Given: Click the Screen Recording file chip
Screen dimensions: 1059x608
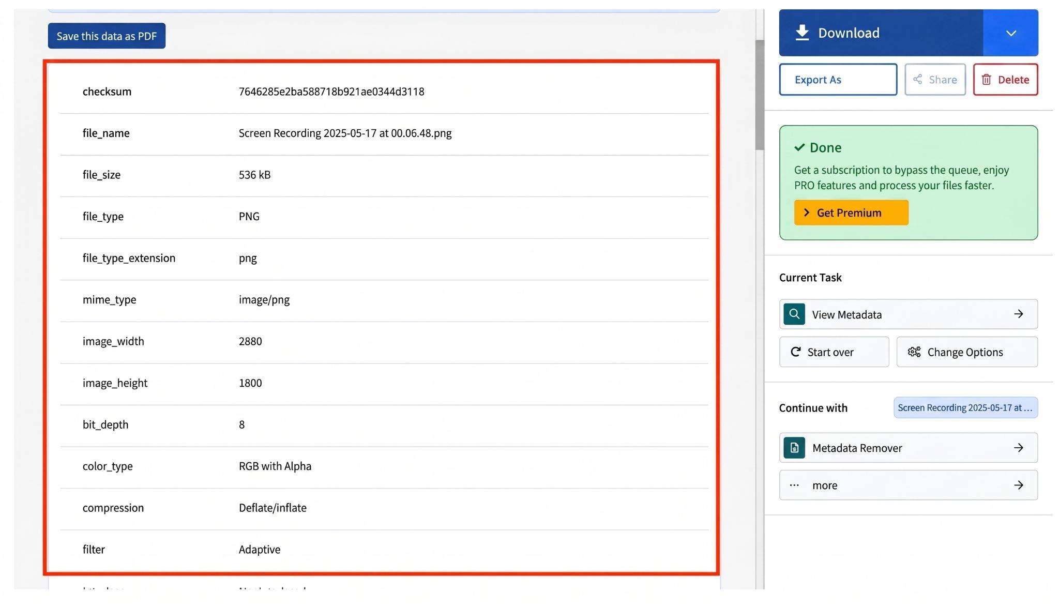Looking at the screenshot, I should [965, 407].
